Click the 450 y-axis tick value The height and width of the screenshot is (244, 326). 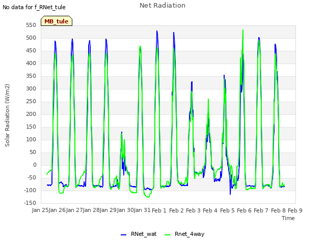tap(31, 50)
